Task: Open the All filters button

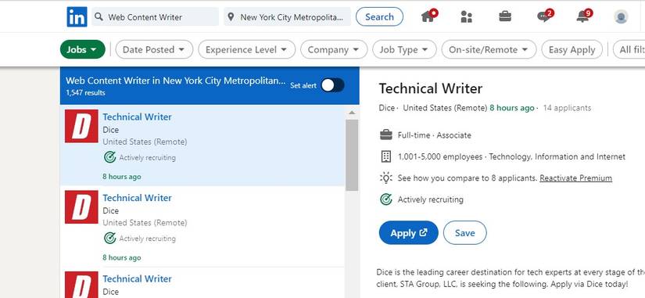Action: click(629, 49)
